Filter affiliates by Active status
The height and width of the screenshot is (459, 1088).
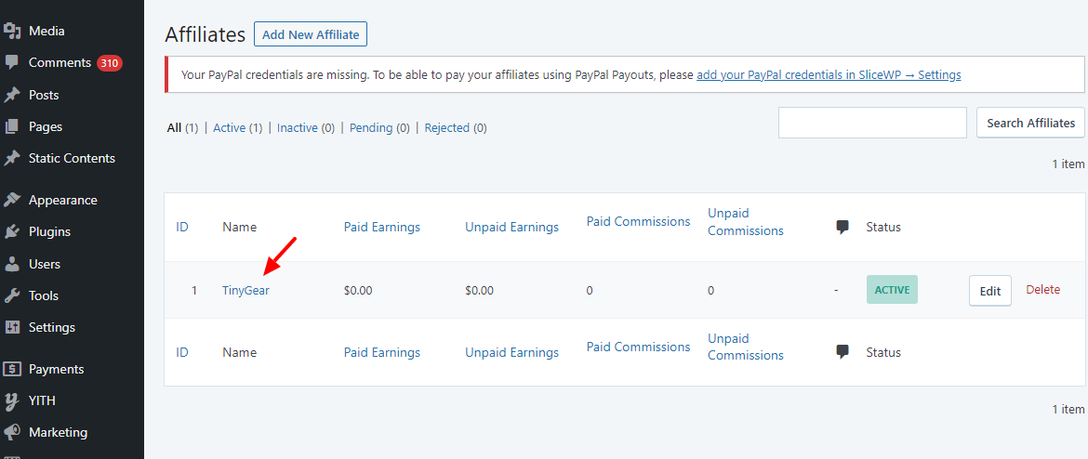pos(229,127)
